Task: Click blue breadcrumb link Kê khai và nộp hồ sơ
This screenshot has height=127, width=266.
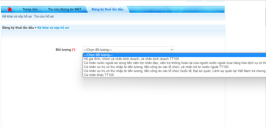Action: point(53,28)
